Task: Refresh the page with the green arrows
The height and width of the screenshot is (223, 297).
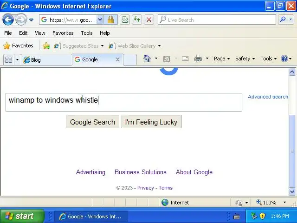Action: click(x=137, y=20)
